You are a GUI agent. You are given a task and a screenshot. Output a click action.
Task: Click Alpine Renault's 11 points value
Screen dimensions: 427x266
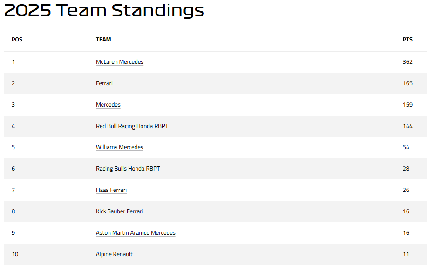406,254
